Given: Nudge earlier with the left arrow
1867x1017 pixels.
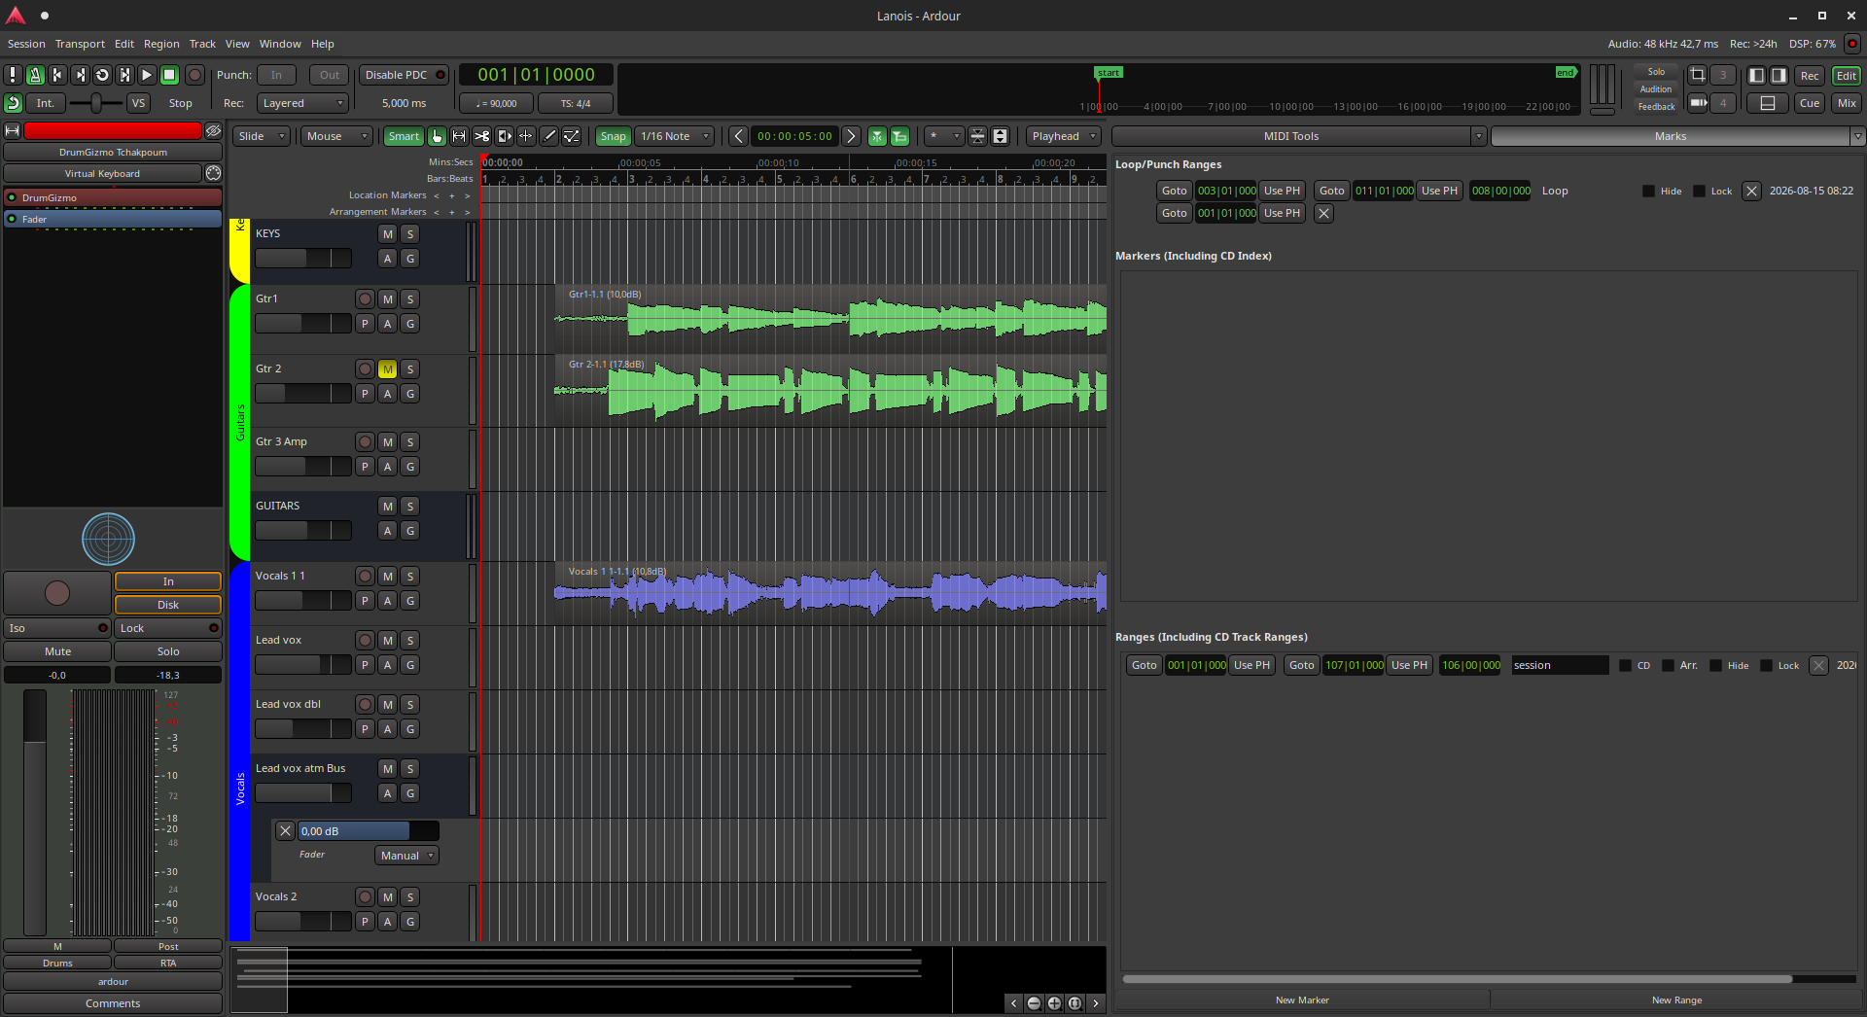Looking at the screenshot, I should [x=739, y=136].
